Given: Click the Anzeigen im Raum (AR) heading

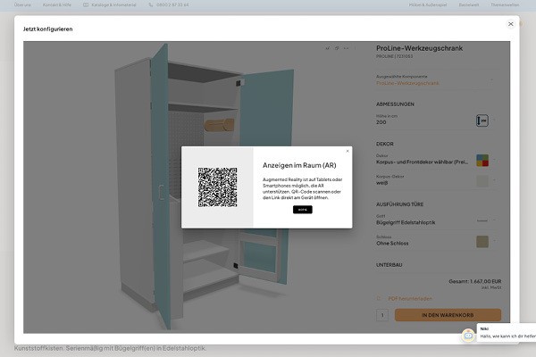Looking at the screenshot, I should (x=299, y=165).
